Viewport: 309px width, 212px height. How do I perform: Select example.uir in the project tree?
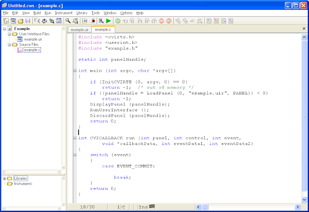pyautogui.click(x=33, y=40)
